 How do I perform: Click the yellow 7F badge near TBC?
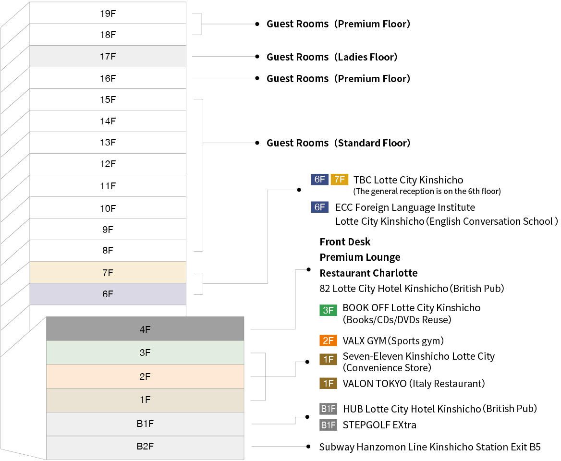339,180
